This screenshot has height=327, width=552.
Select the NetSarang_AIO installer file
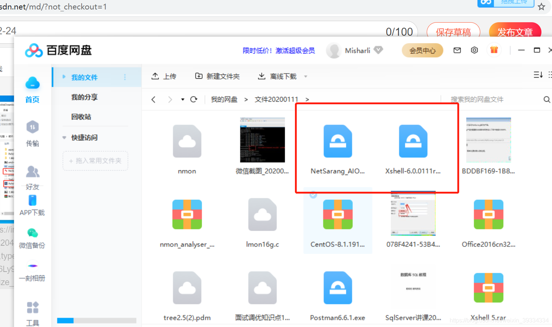click(338, 141)
